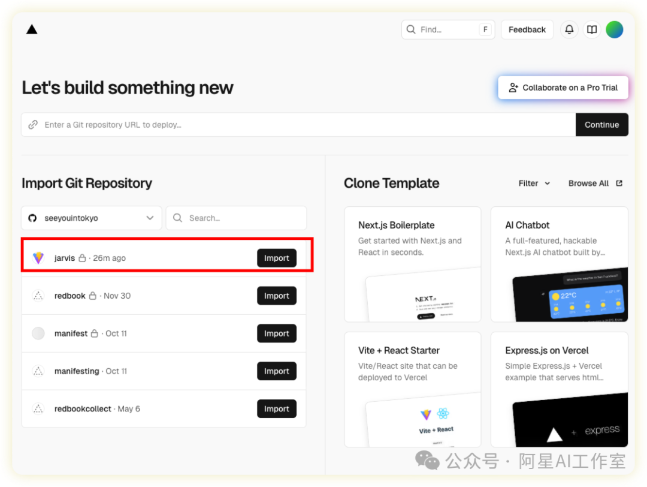Click the '26m ago' timestamp
Viewport: 647px width, 487px height.
(x=110, y=258)
